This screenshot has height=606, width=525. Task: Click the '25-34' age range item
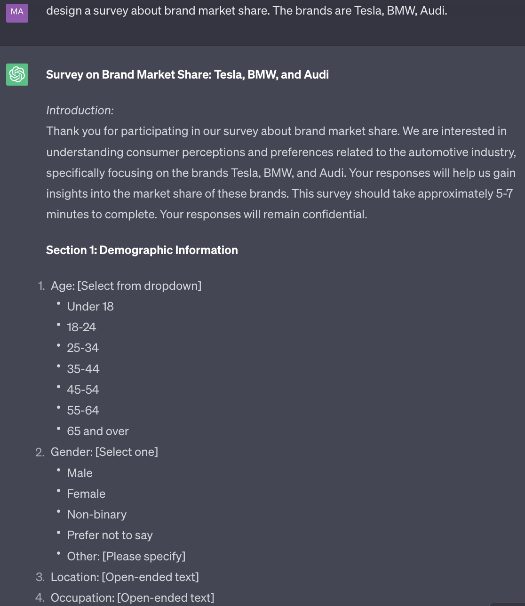point(83,348)
